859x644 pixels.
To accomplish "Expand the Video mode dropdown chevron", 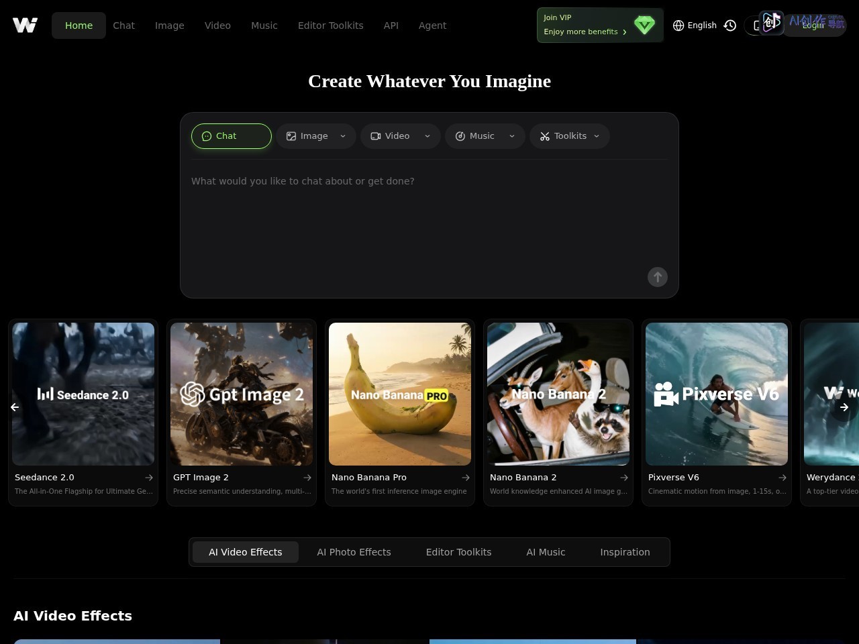I will pos(427,136).
